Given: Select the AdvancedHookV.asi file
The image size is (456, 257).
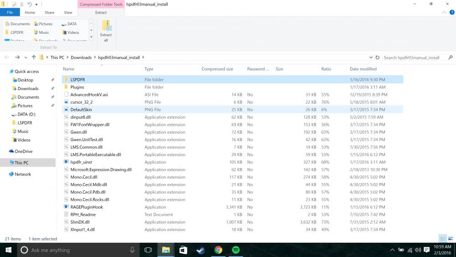Looking at the screenshot, I should (x=233, y=94).
